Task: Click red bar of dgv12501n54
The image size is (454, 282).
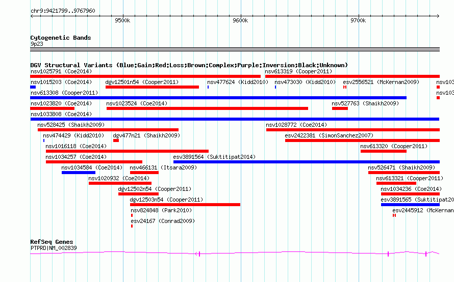Action: 153,87
